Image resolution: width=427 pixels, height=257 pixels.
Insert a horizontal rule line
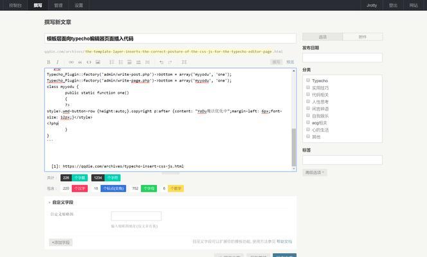(x=138, y=62)
